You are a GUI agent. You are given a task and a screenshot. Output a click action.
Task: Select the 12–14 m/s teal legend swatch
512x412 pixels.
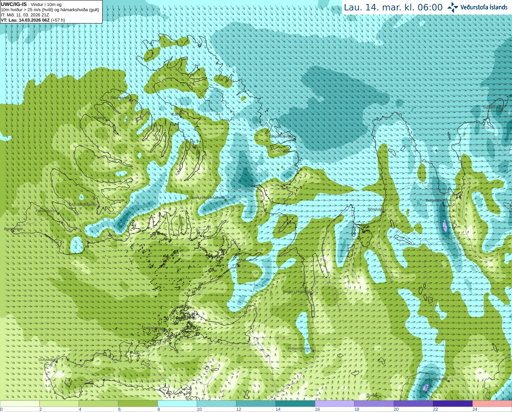tap(256, 404)
